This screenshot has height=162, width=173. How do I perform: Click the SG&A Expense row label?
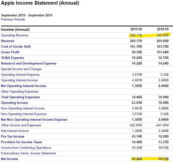12,58
